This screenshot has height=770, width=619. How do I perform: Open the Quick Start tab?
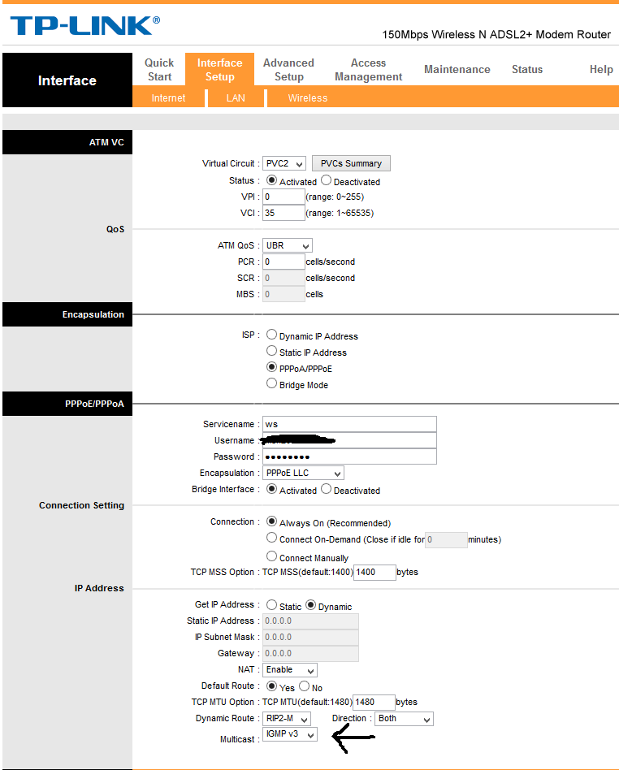159,70
